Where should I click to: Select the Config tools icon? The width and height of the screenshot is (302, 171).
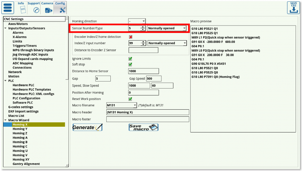coord(60,10)
